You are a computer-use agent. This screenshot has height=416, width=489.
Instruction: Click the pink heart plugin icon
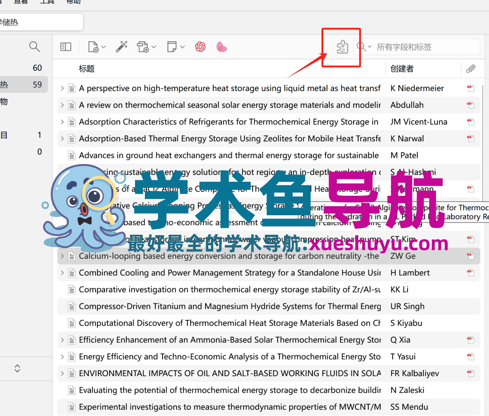click(x=221, y=47)
